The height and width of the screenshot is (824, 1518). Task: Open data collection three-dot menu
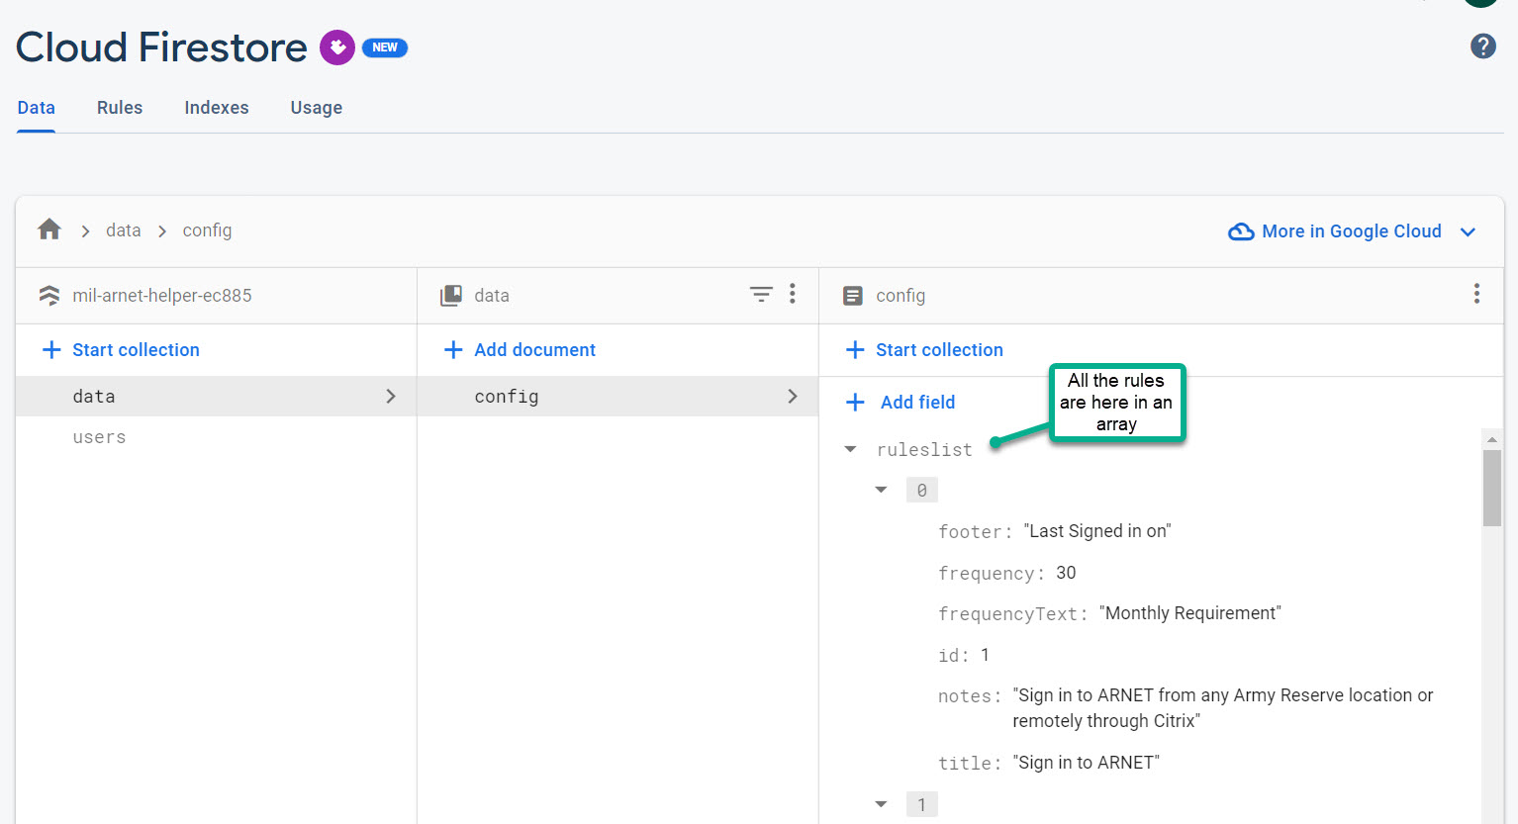[793, 294]
